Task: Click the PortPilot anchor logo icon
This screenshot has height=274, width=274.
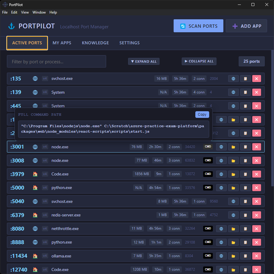Action: (11, 26)
